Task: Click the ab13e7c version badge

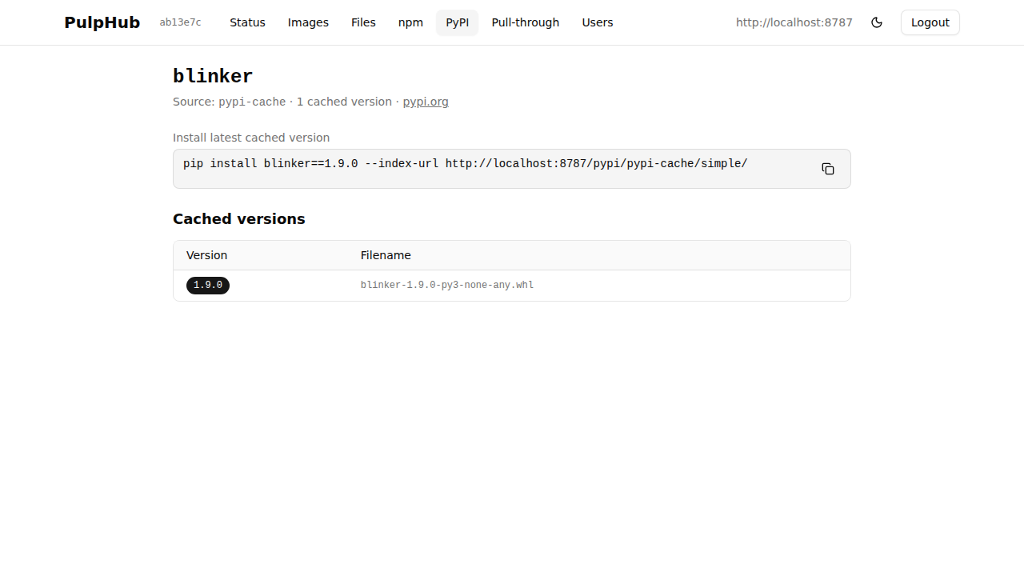Action: click(x=180, y=22)
